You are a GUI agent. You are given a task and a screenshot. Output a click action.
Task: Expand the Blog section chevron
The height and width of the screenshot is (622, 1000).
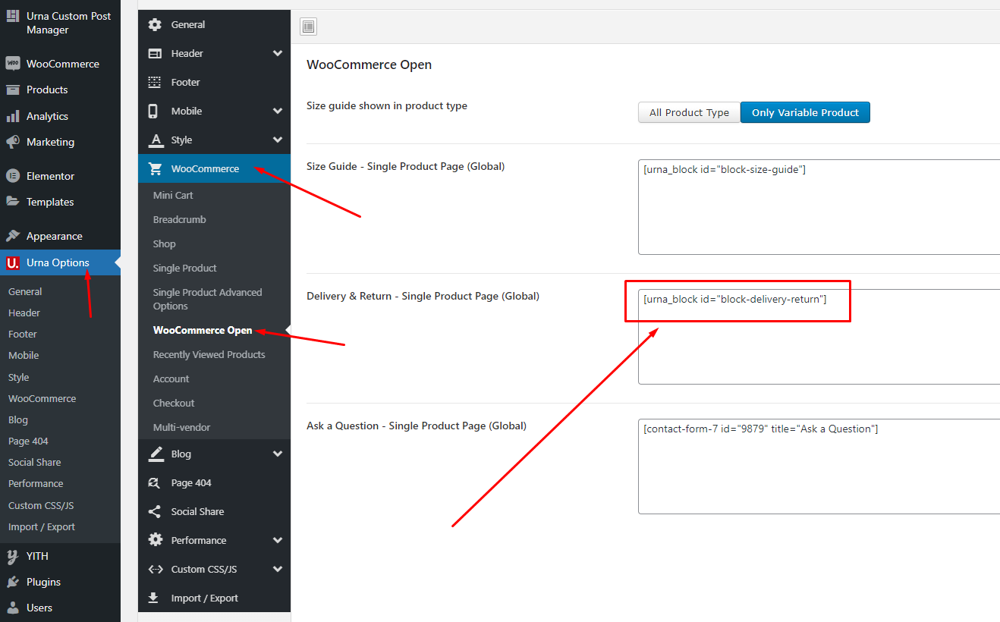(278, 454)
